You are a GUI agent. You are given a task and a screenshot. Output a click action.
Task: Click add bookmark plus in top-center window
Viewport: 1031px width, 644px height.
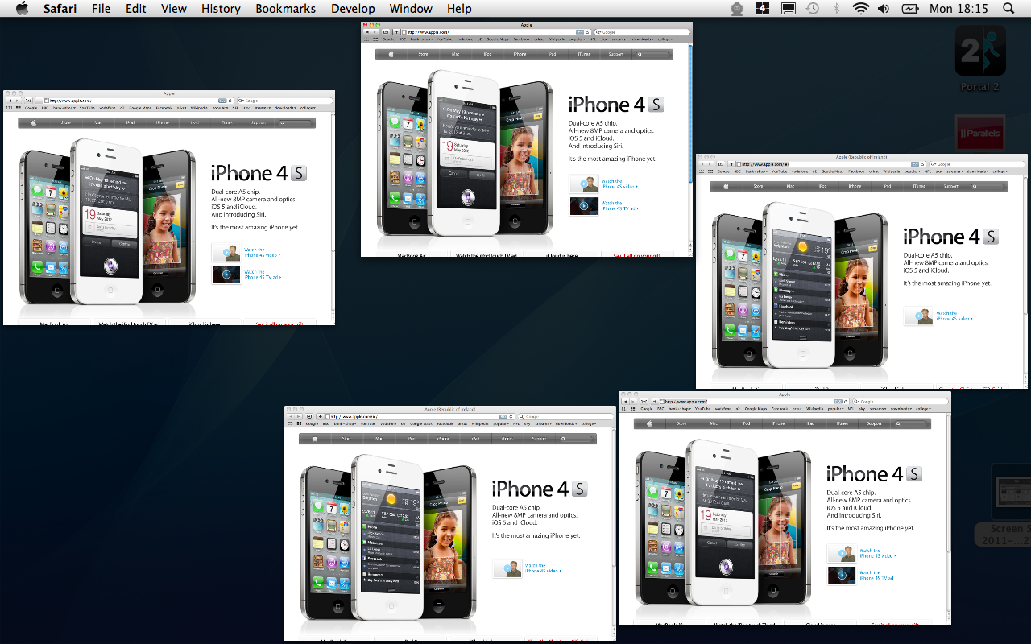click(396, 32)
